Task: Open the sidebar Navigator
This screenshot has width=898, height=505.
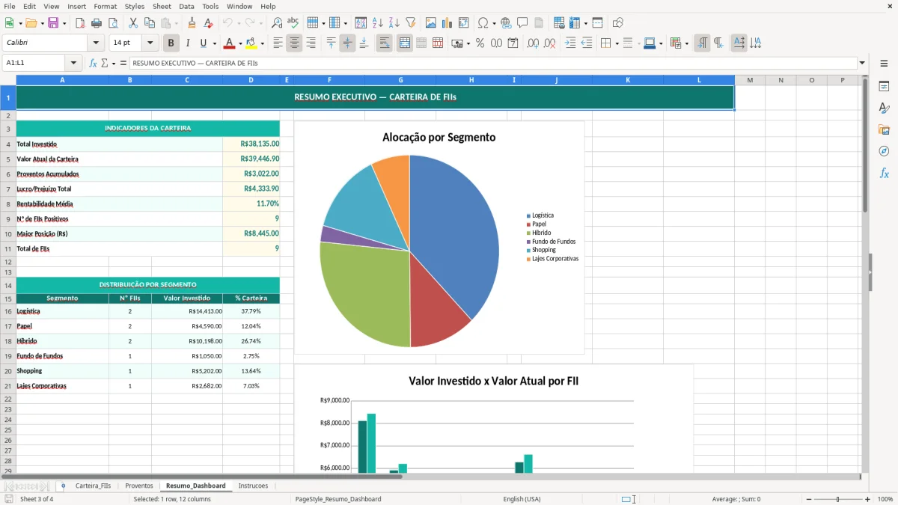Action: click(x=884, y=151)
